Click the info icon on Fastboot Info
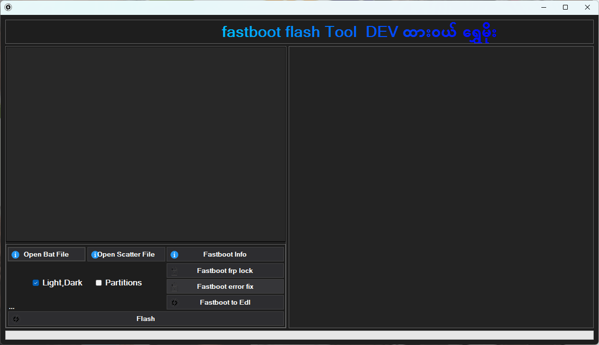Screen dimensions: 599x345 pyautogui.click(x=173, y=254)
